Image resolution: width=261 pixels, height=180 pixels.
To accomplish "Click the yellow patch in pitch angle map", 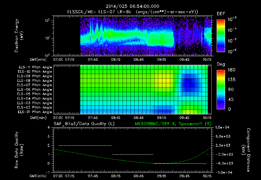I will click(x=164, y=81).
